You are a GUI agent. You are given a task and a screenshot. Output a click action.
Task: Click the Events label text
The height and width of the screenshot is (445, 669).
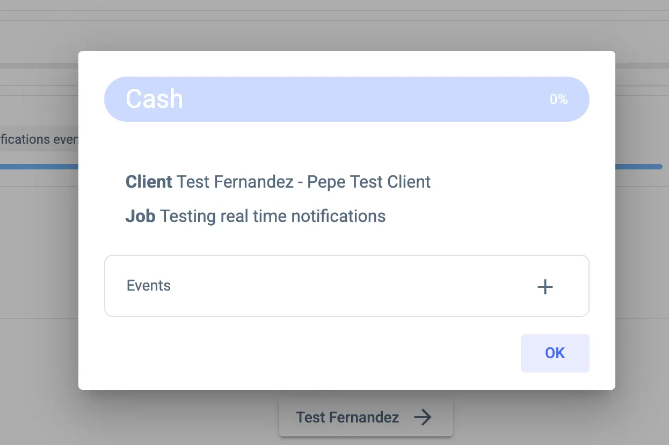pyautogui.click(x=149, y=286)
